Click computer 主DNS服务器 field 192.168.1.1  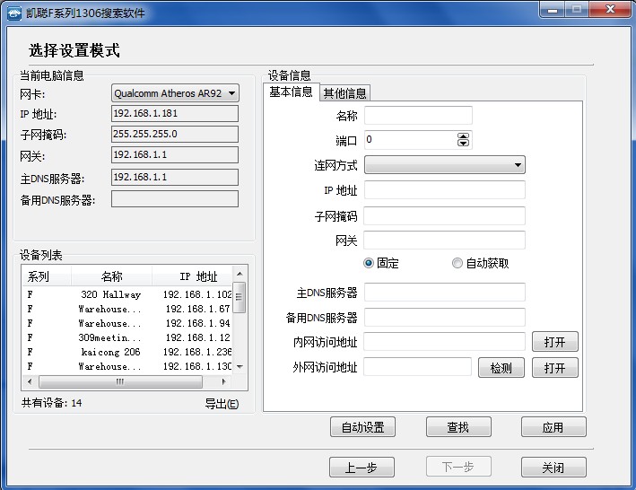[175, 178]
